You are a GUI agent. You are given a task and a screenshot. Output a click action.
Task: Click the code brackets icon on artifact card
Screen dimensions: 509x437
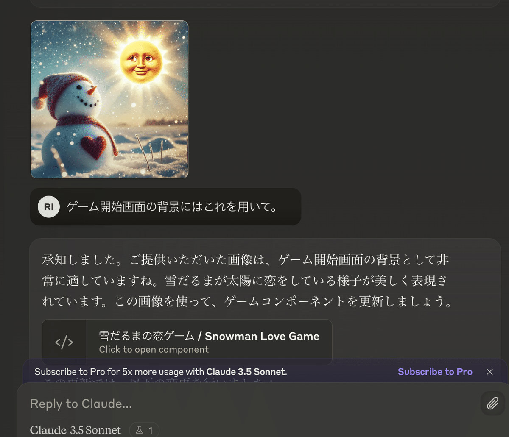click(64, 342)
